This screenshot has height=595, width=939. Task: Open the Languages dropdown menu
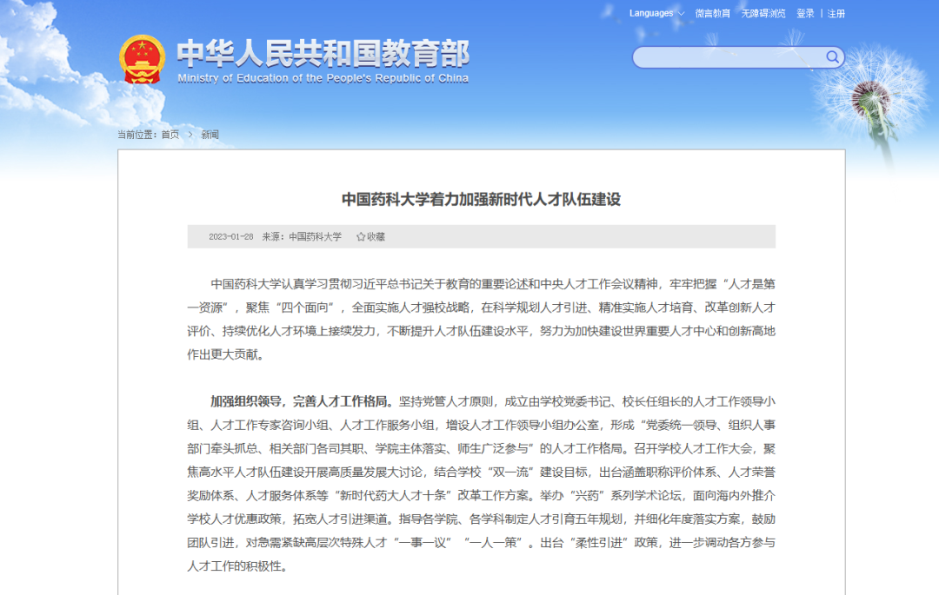[651, 13]
